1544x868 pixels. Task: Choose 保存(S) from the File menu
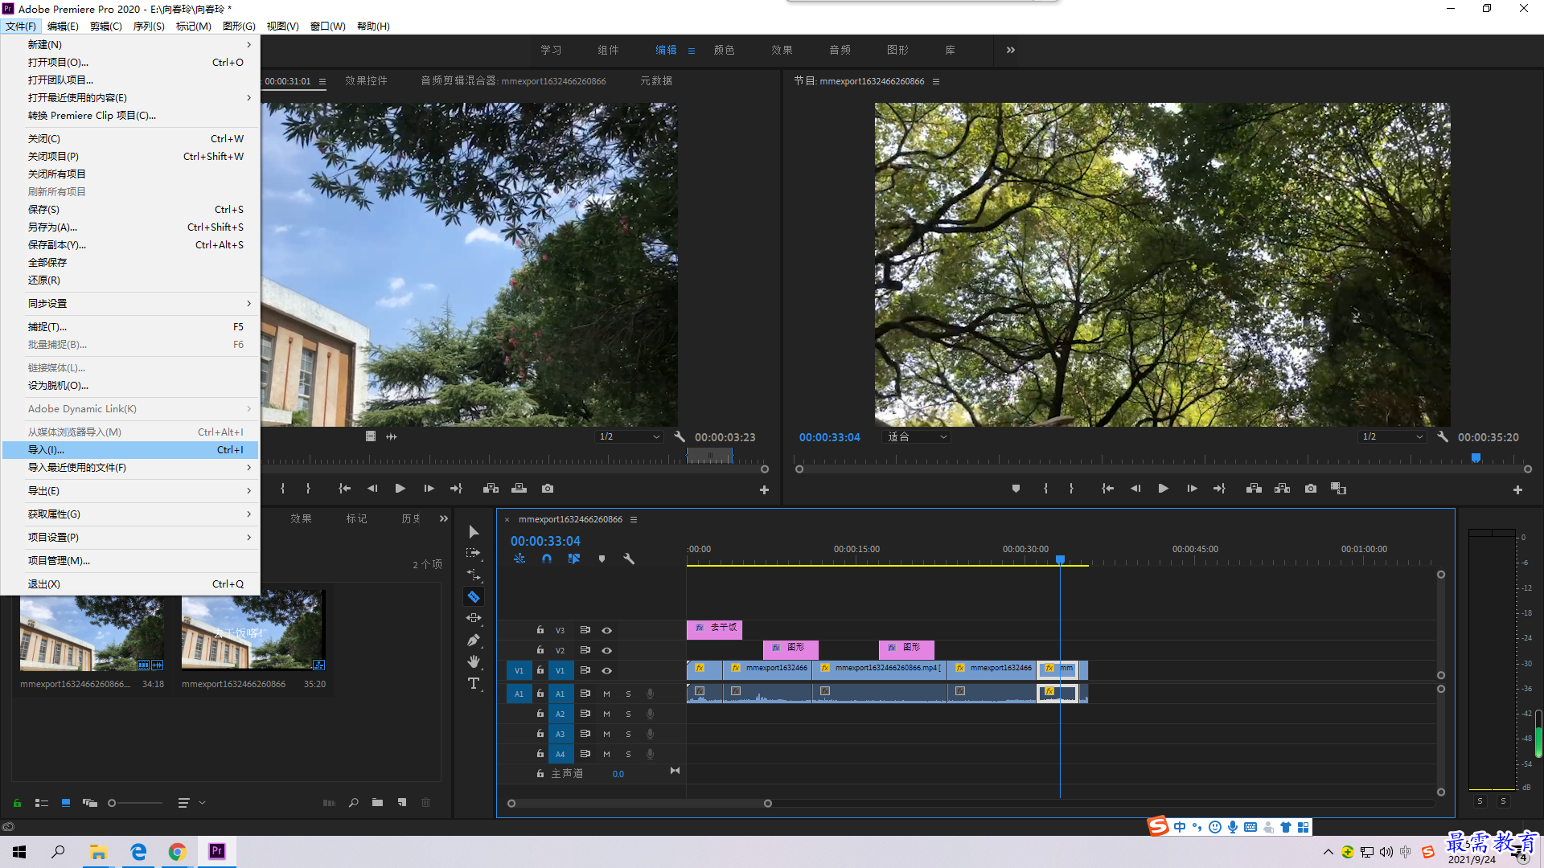129,209
